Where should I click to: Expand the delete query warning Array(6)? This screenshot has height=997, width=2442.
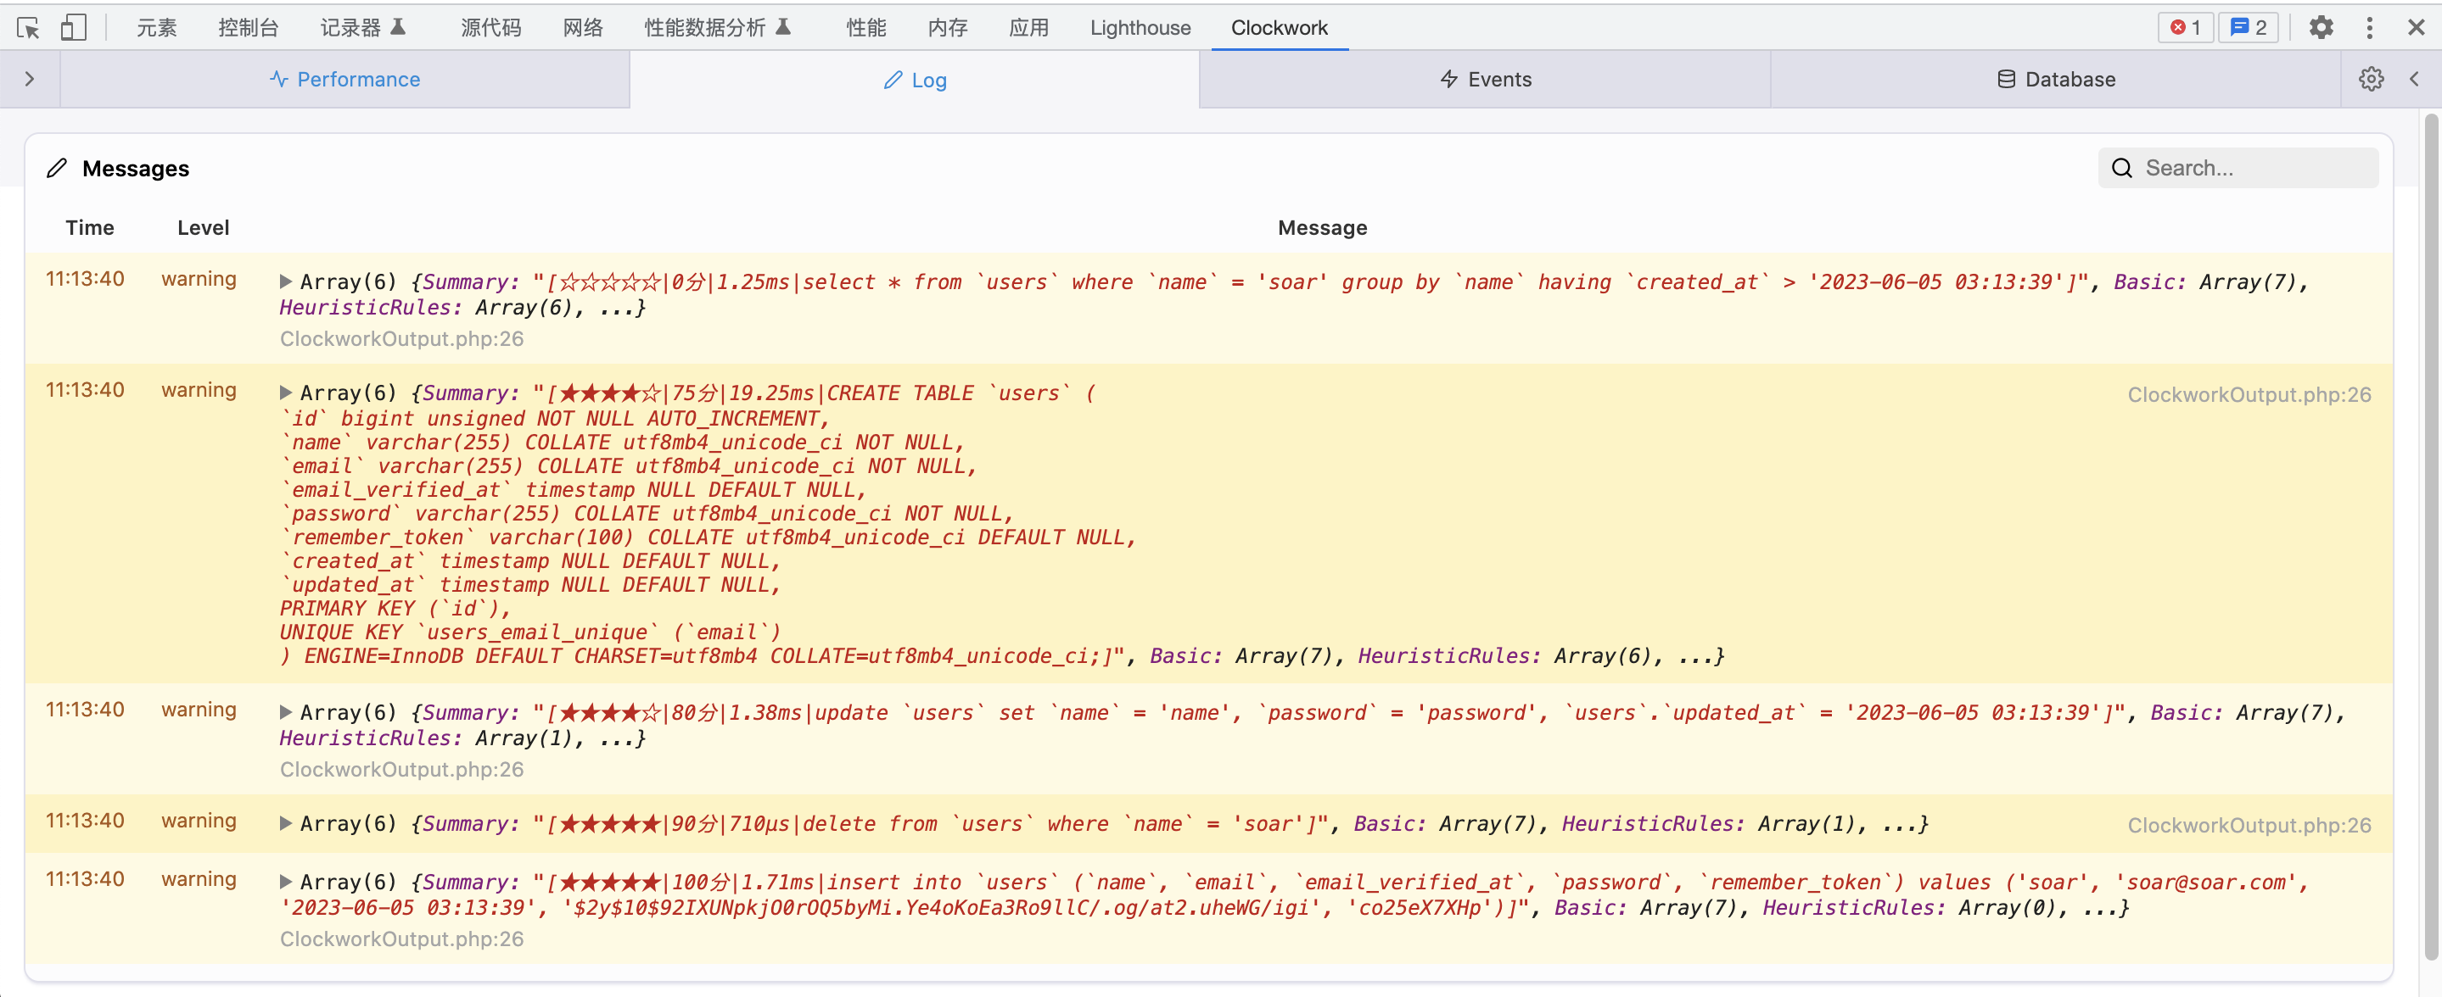click(282, 823)
